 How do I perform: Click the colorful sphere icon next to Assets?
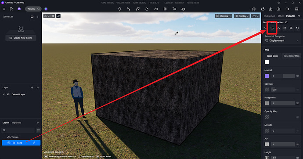click(x=46, y=9)
